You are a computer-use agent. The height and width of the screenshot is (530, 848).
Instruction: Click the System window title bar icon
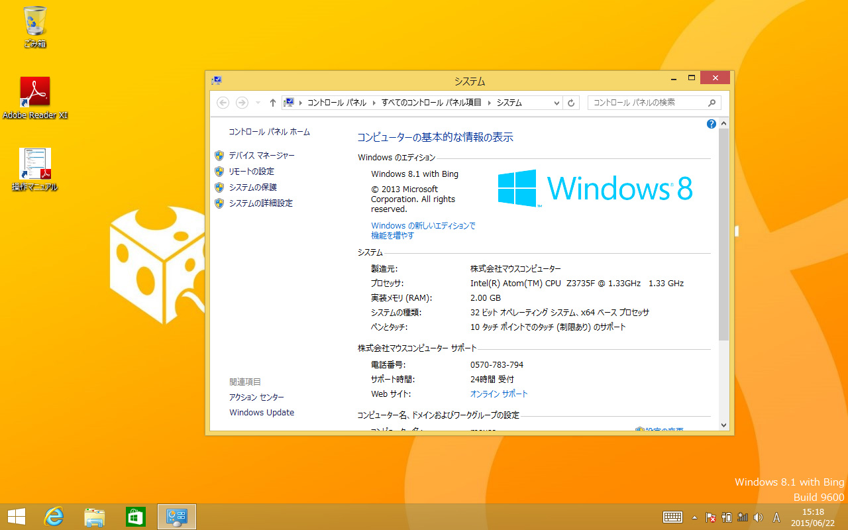(x=217, y=81)
